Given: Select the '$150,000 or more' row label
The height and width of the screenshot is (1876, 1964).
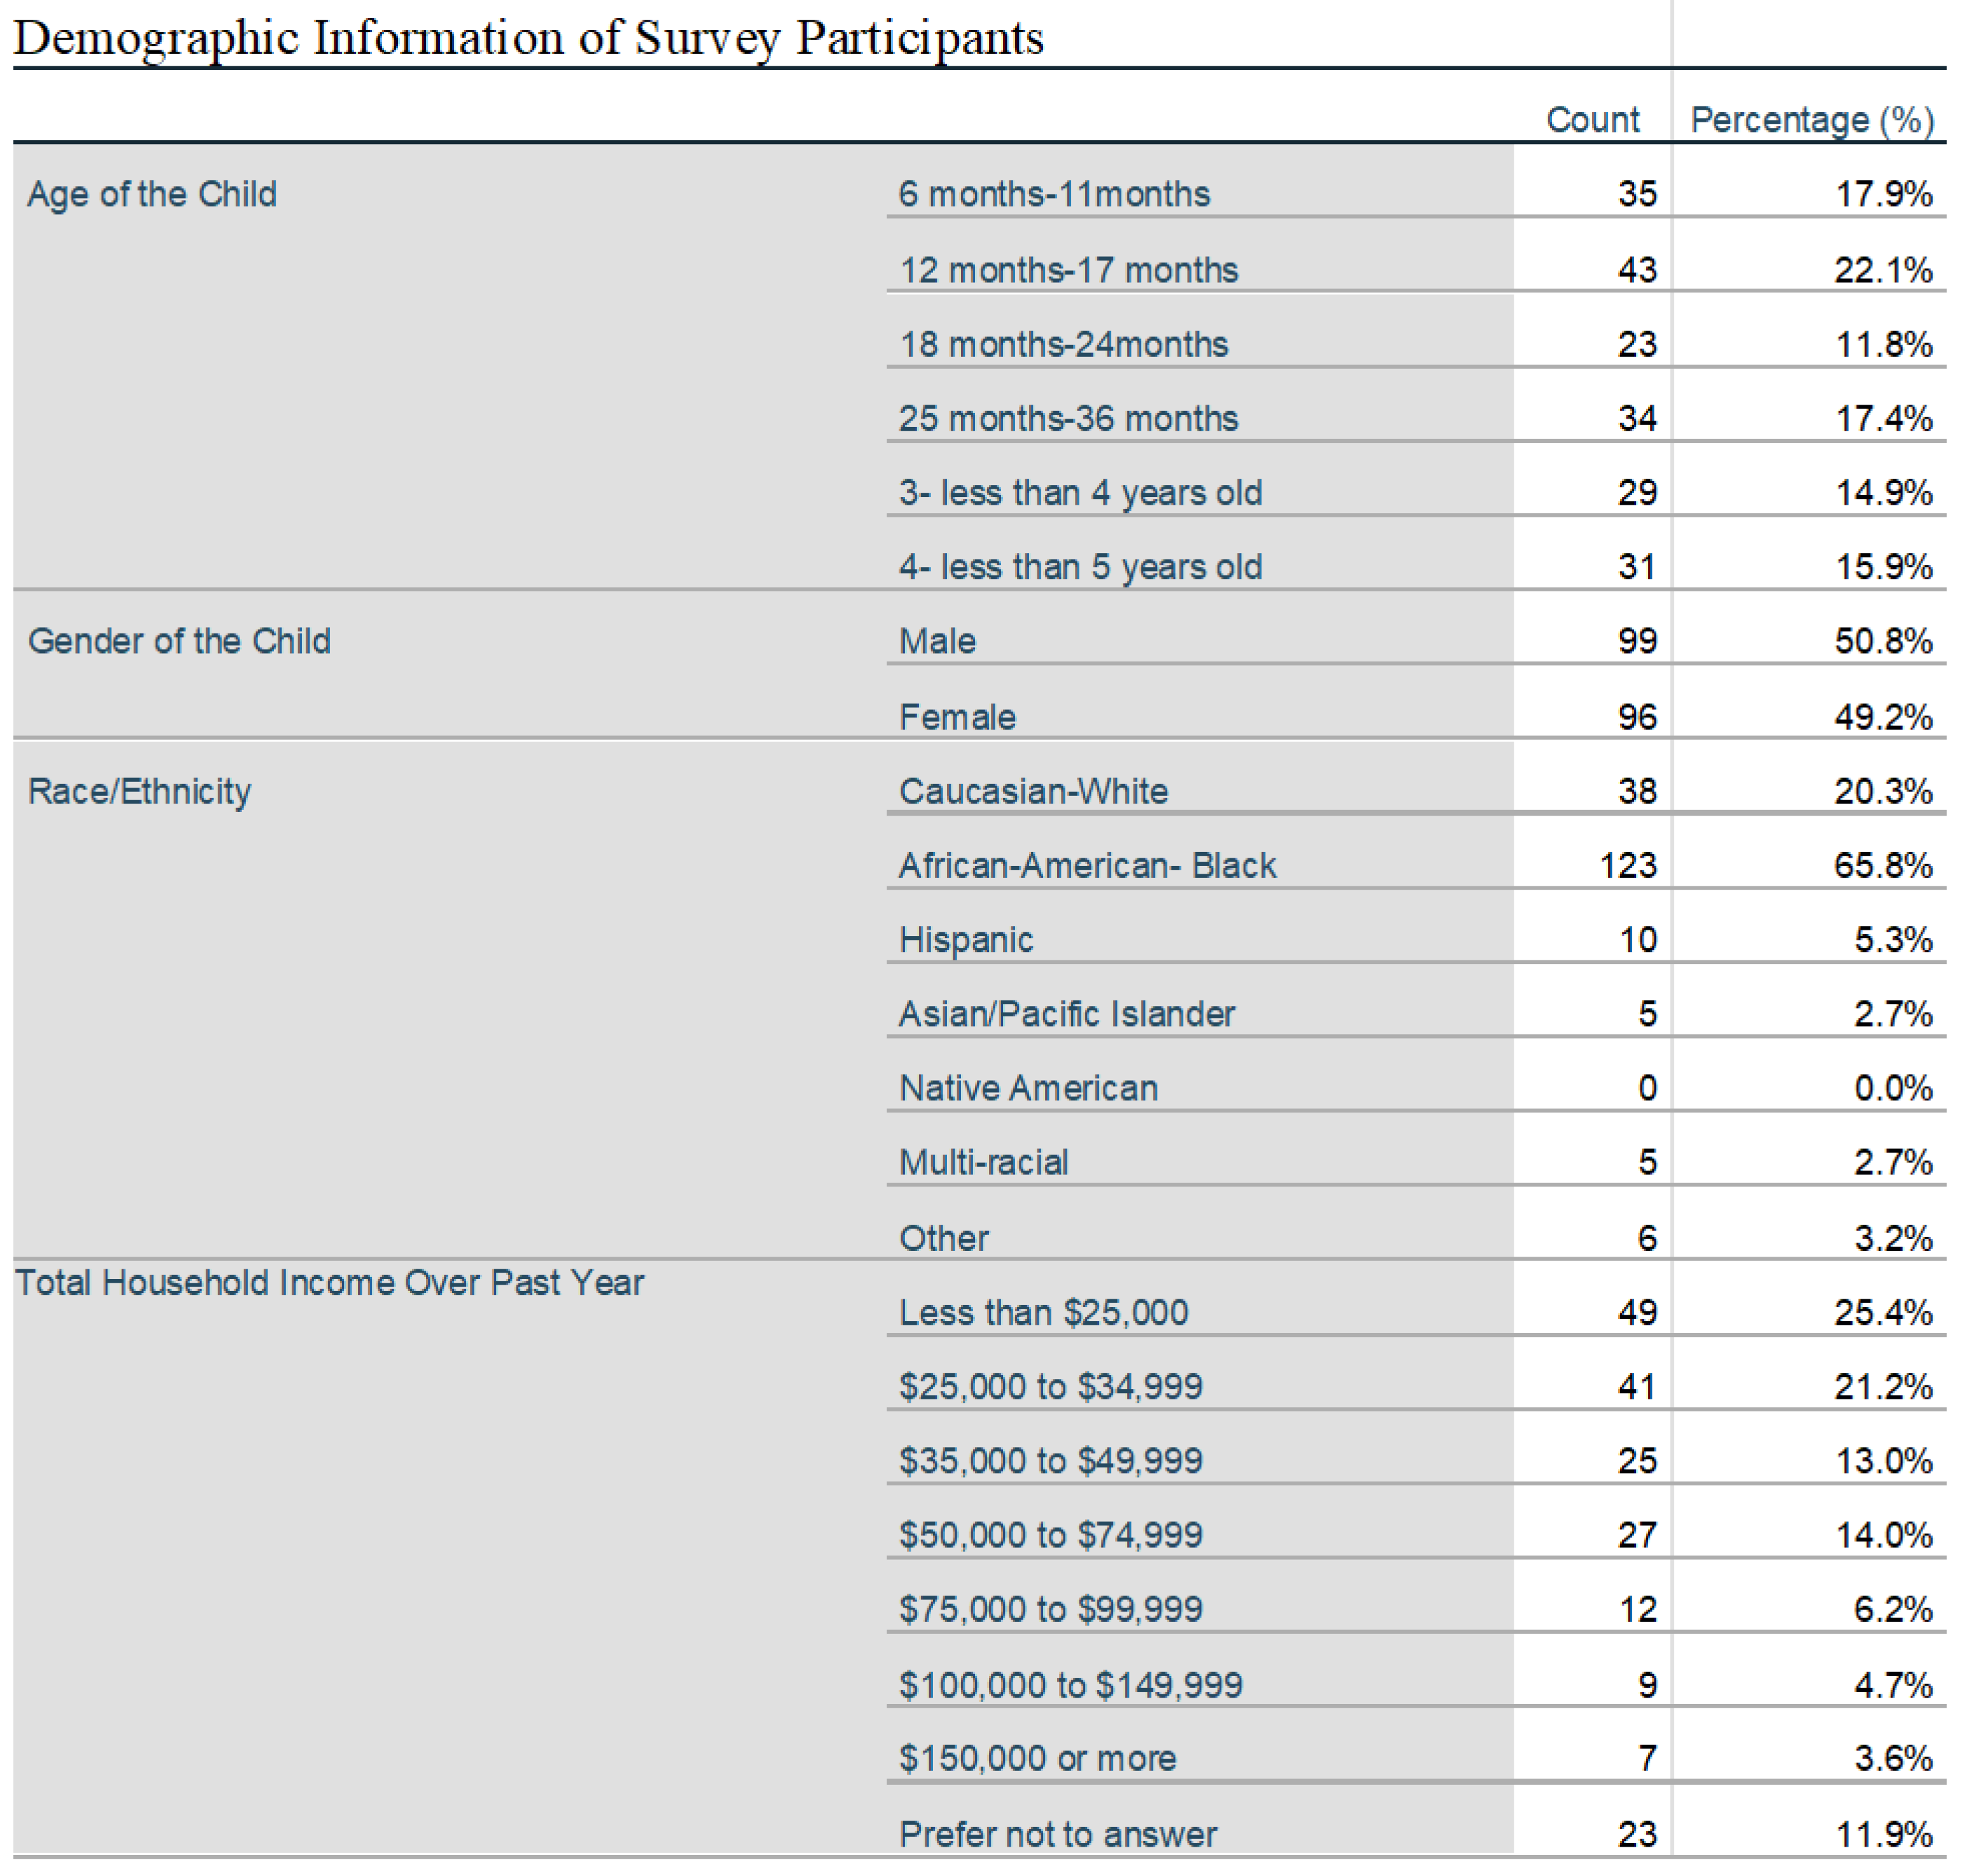Looking at the screenshot, I should pyautogui.click(x=1037, y=1758).
